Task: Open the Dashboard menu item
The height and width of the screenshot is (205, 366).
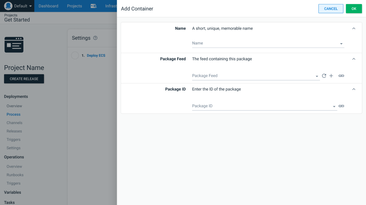Action: [48, 6]
